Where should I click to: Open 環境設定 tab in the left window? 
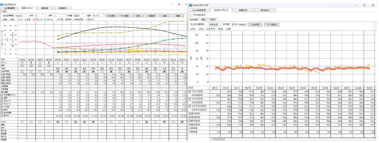pos(63,8)
